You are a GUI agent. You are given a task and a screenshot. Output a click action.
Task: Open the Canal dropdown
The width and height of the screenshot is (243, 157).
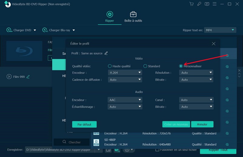[196, 100]
